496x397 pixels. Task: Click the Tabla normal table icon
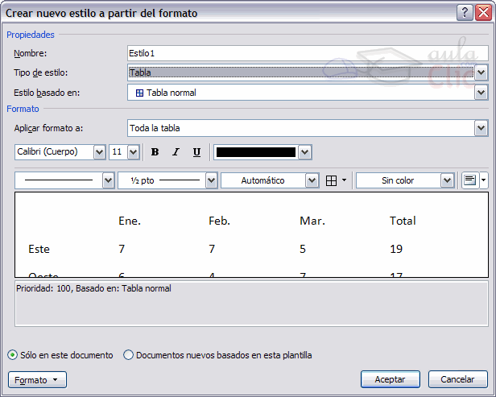(x=139, y=93)
